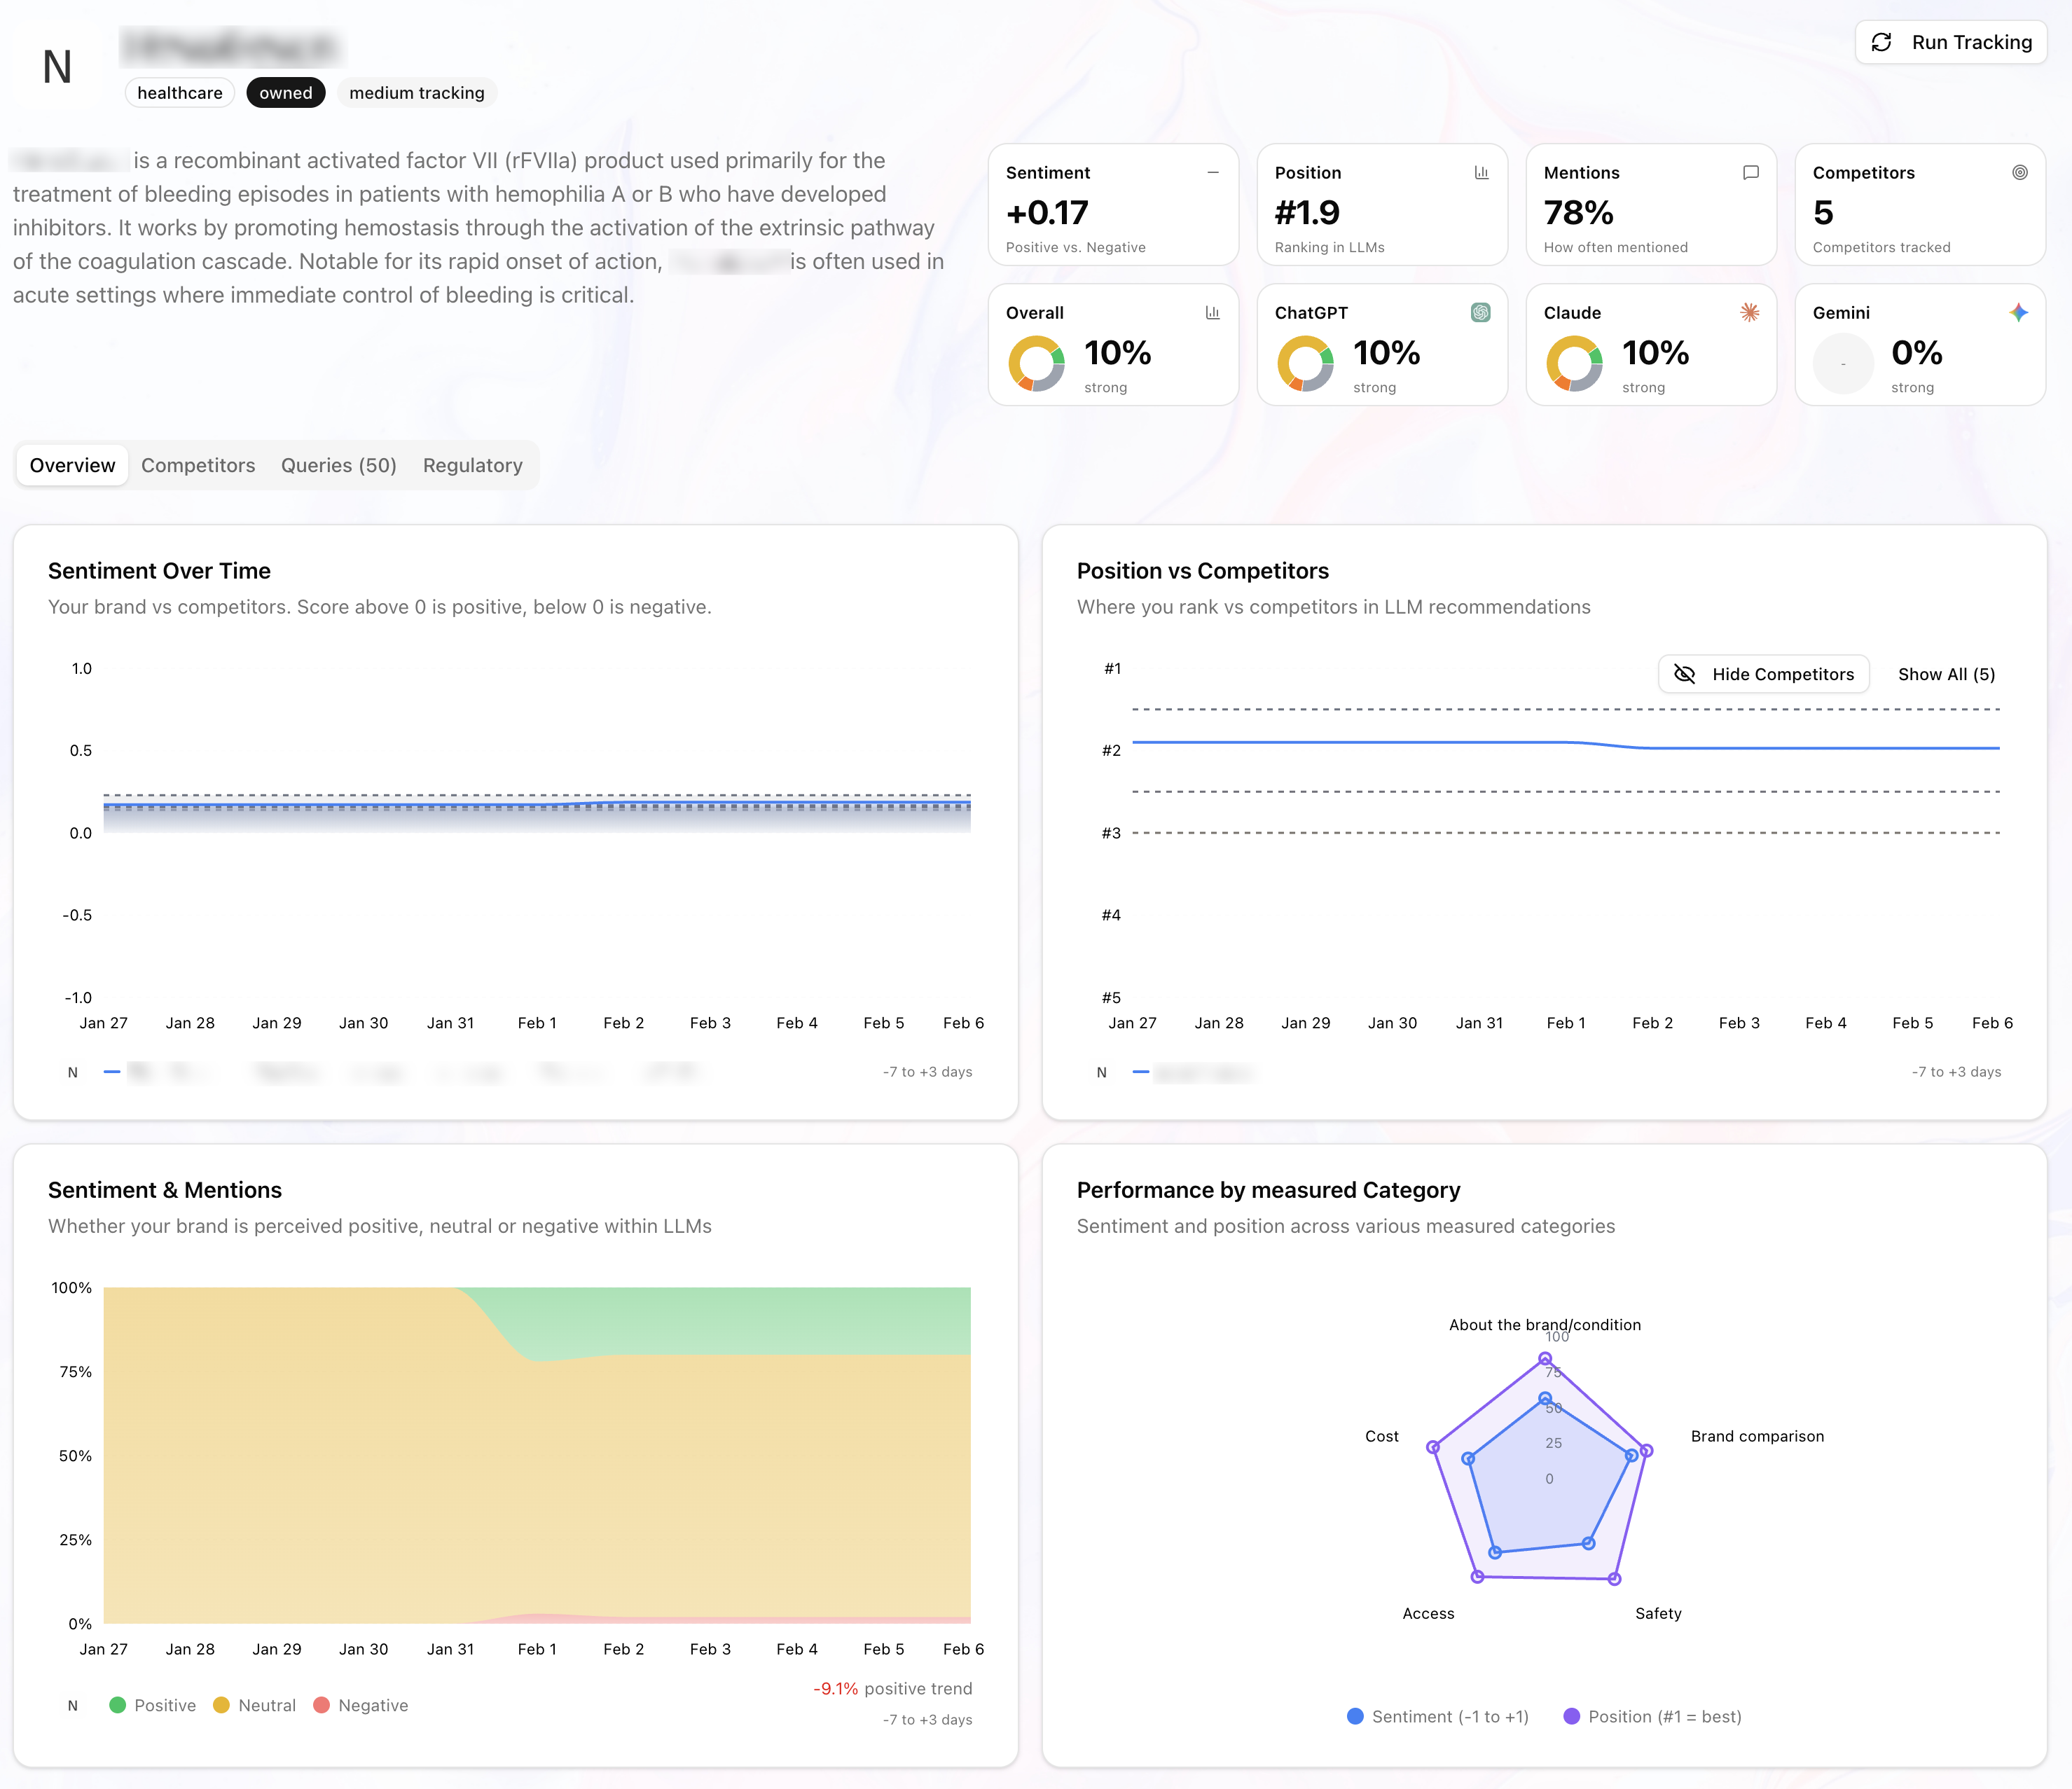Click the Run Tracking button
This screenshot has height=1789, width=2072.
pos(1950,42)
